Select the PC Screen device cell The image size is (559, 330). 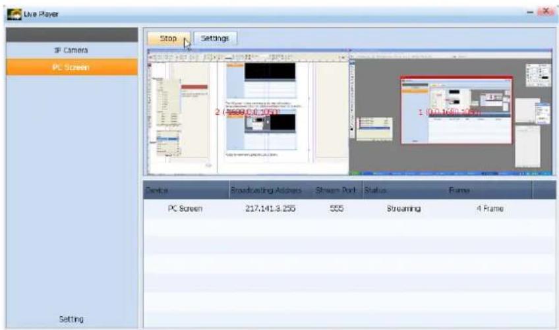[185, 209]
